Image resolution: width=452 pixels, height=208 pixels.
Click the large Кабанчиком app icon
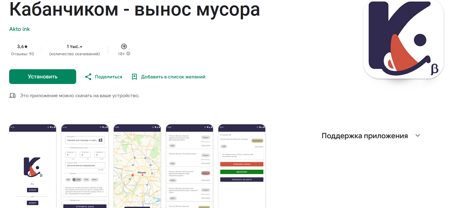pyautogui.click(x=403, y=39)
